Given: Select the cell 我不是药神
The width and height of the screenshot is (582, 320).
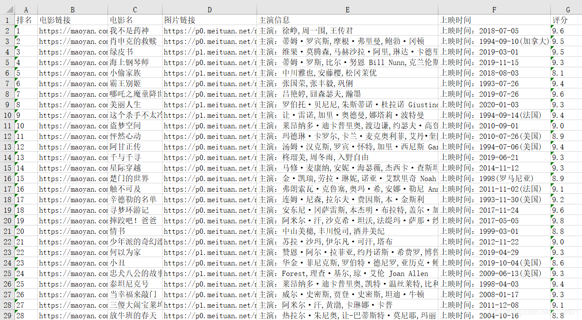Looking at the screenshot, I should click(135, 31).
